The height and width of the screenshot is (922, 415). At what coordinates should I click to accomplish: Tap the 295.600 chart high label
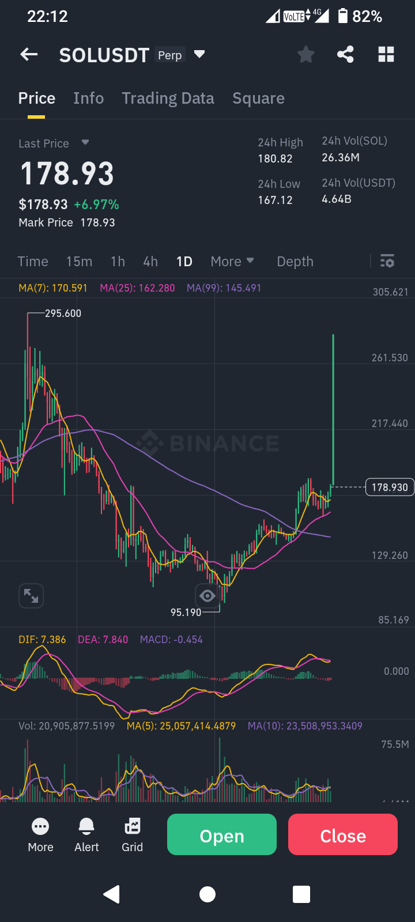click(x=63, y=313)
